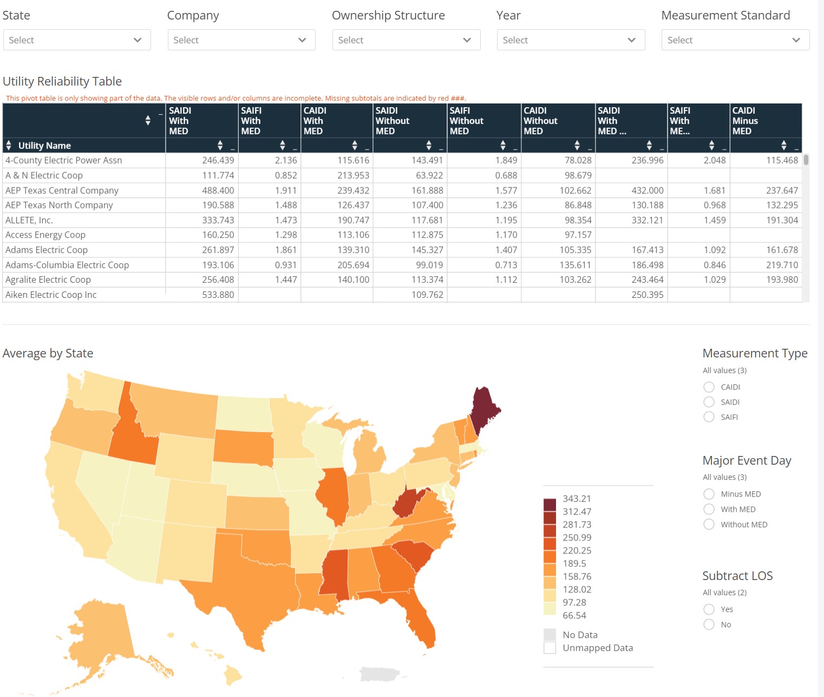Screen dimensions: 824x697
Task: Sort by CAIDI With MED column
Action: 355,145
